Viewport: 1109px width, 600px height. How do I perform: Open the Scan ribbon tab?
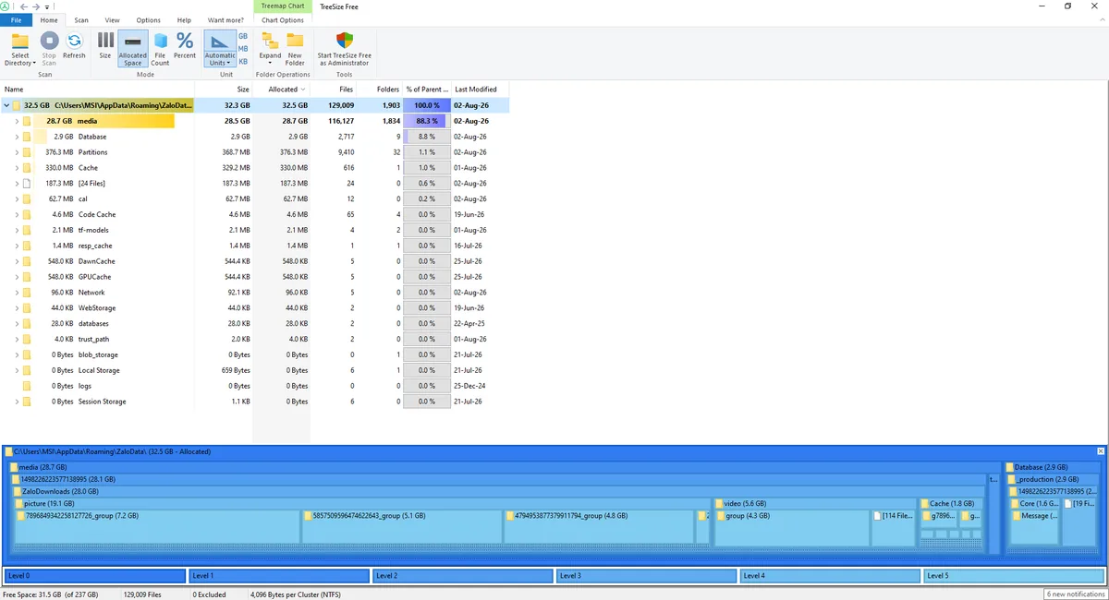click(x=81, y=19)
